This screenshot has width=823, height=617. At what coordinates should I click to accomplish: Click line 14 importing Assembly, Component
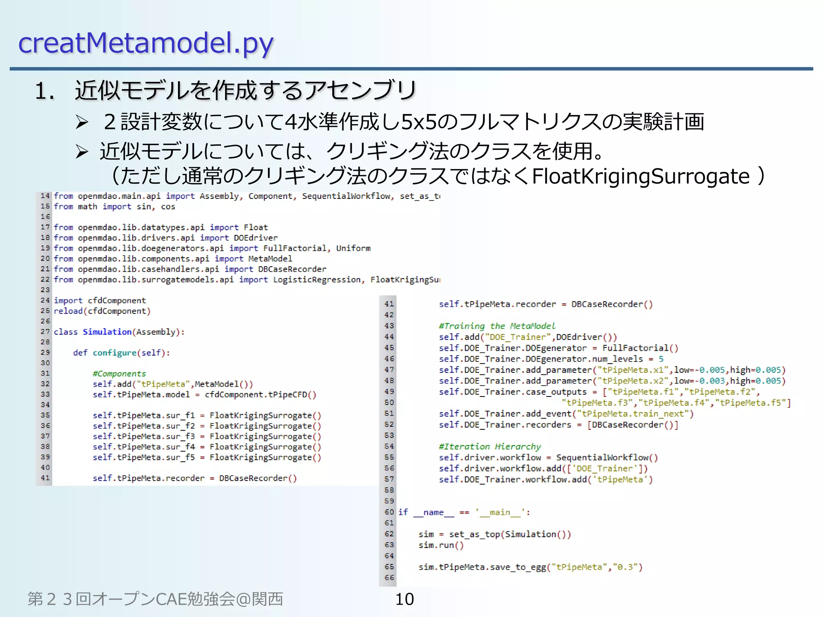[x=247, y=196]
